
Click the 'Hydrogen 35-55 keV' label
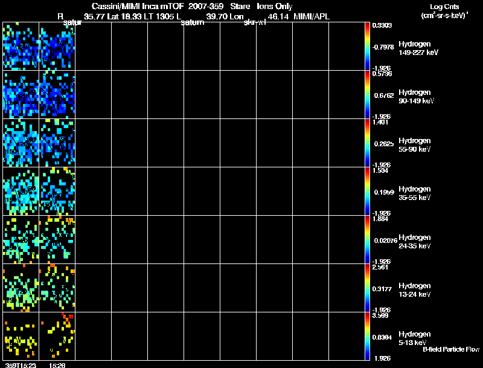[x=415, y=193]
